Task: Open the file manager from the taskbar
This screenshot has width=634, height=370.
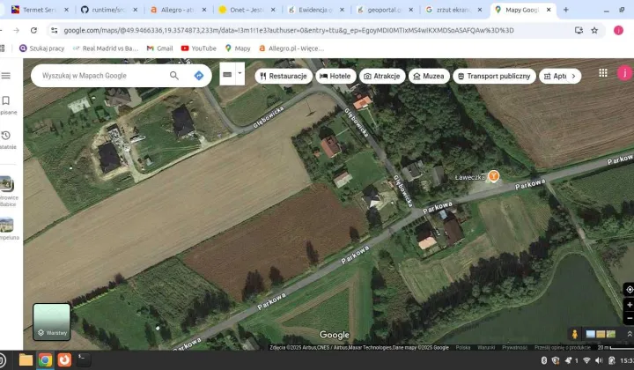Action: tap(26, 360)
